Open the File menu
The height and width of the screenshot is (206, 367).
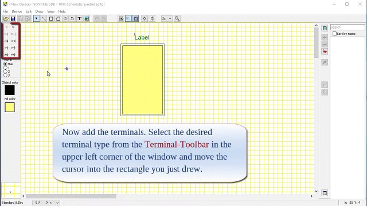(5, 11)
